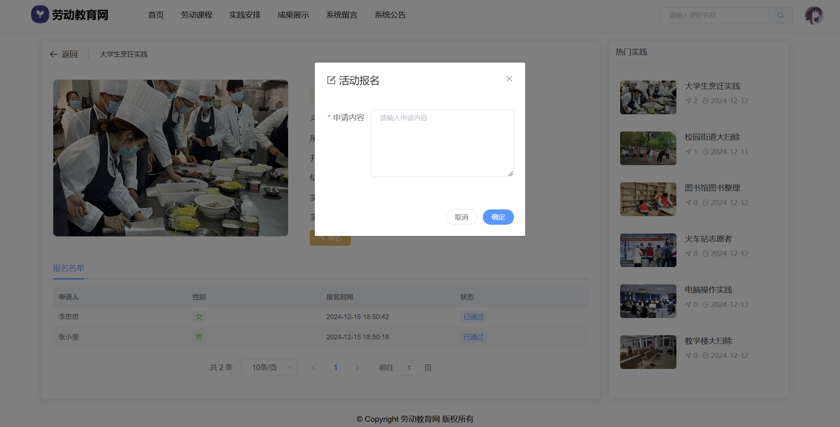Image resolution: width=840 pixels, height=427 pixels.
Task: Click the edit icon beside the 活动报名 title
Action: (x=331, y=80)
